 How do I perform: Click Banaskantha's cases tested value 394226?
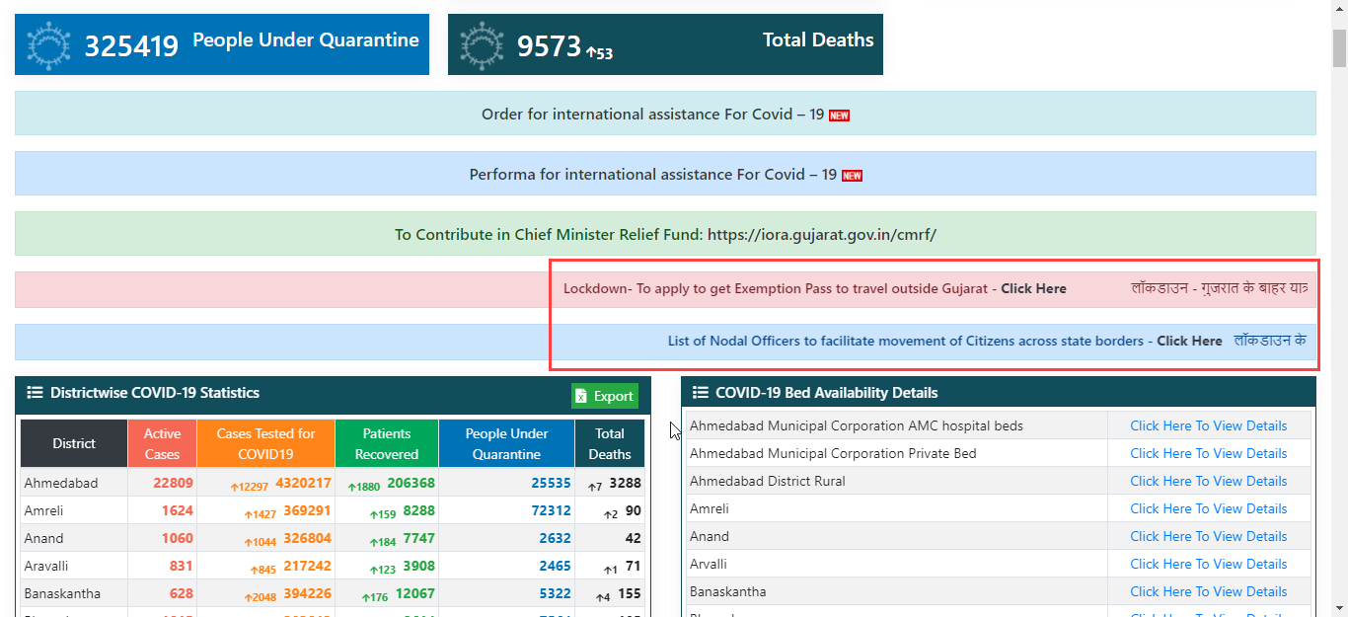click(x=308, y=593)
